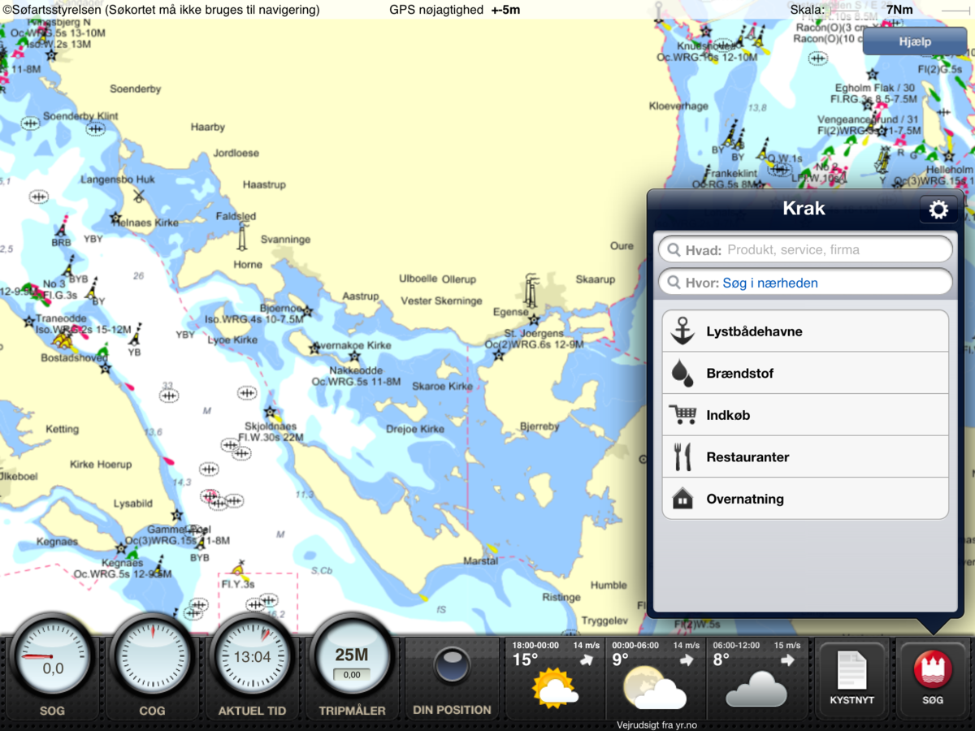This screenshot has height=731, width=975.
Task: Select Overnatning lodging category
Action: click(x=805, y=499)
